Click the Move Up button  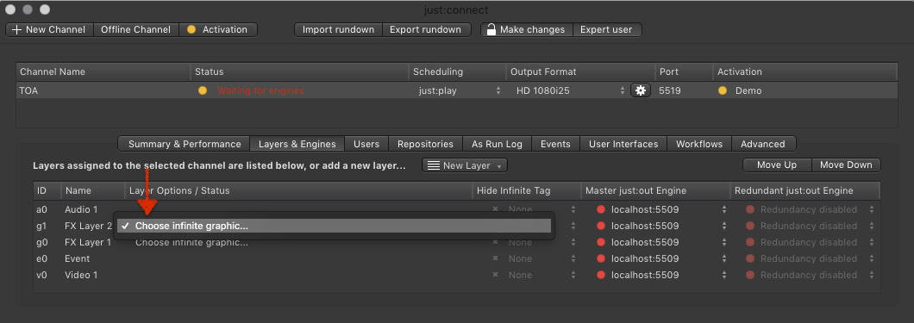point(777,165)
